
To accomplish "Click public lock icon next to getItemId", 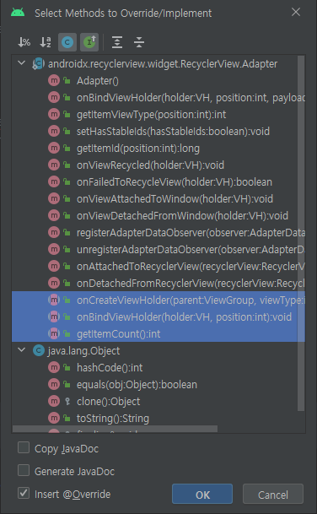I will pyautogui.click(x=67, y=149).
